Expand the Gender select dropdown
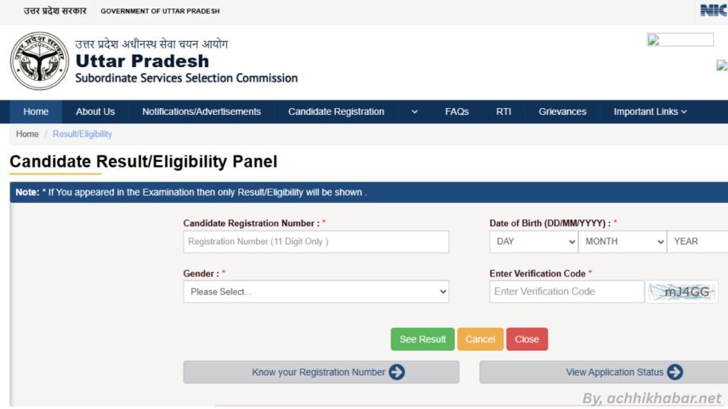This screenshot has height=409, width=728. pyautogui.click(x=316, y=292)
